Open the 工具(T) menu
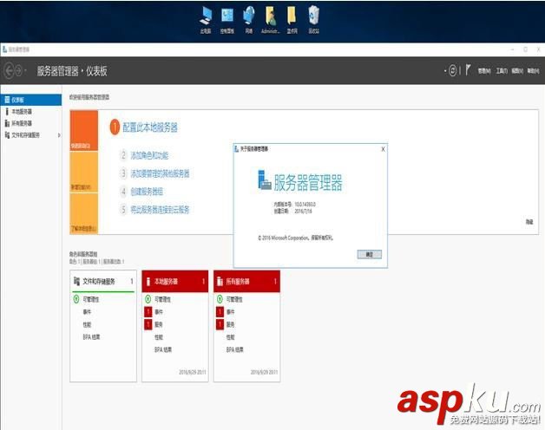This screenshot has width=545, height=430. click(502, 71)
